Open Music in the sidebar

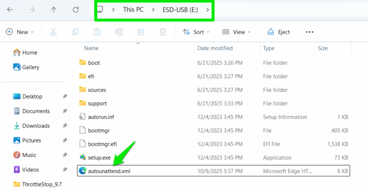[25, 155]
